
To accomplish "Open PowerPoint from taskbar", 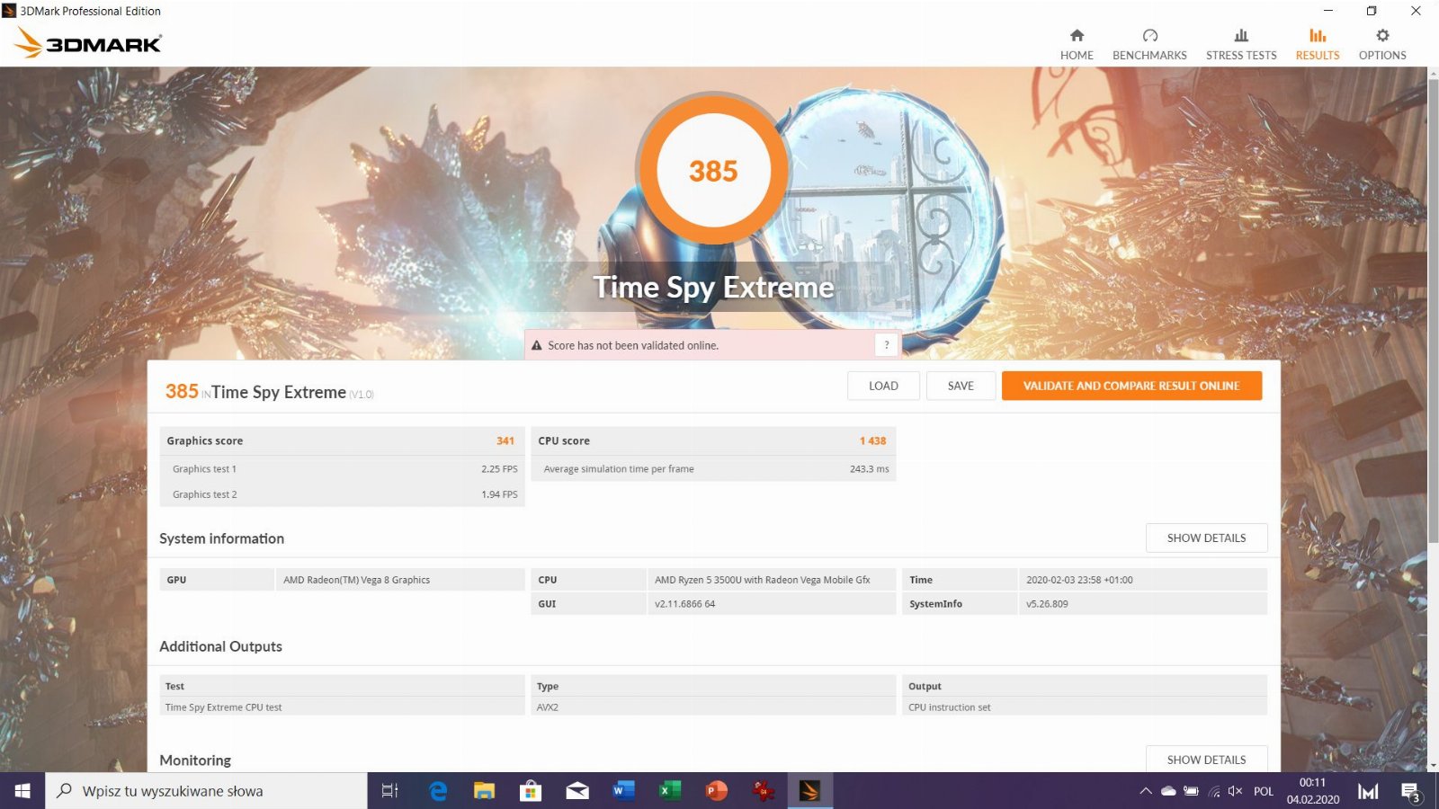I will [x=717, y=791].
